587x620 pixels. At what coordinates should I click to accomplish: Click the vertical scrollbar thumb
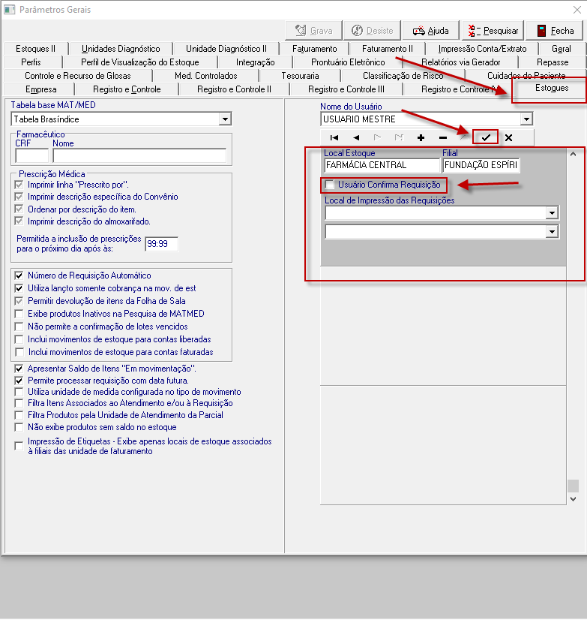tap(574, 486)
